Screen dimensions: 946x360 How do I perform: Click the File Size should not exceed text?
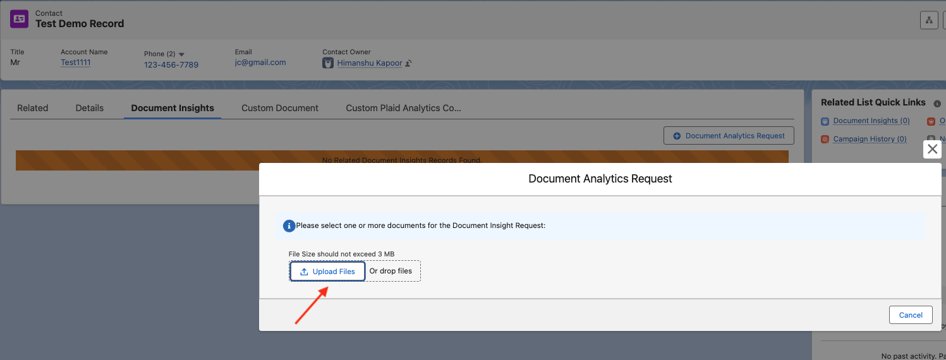341,254
